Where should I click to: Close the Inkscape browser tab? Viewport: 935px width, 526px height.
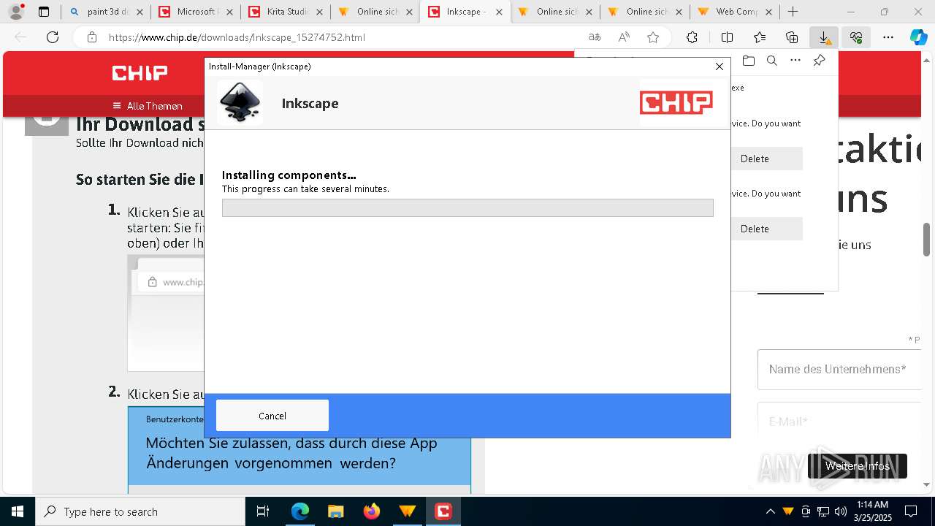click(x=499, y=12)
